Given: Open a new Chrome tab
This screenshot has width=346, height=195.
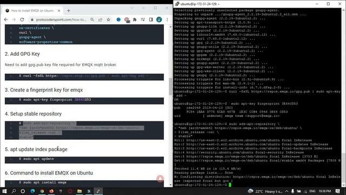Looking at the screenshot, I should [69, 11].
